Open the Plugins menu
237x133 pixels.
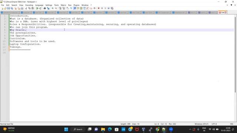(76, 5)
